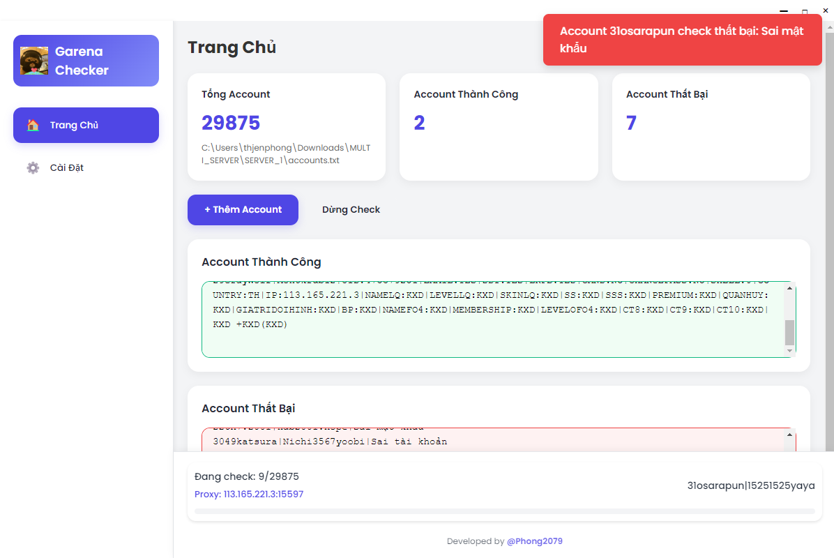Stop checking with the Dừng Check button

(x=351, y=209)
